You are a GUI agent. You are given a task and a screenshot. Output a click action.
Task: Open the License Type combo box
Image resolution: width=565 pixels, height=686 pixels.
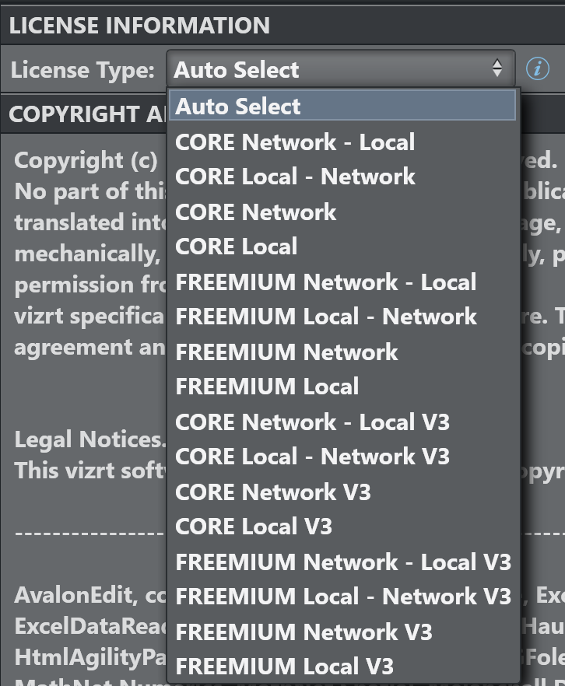[x=341, y=69]
